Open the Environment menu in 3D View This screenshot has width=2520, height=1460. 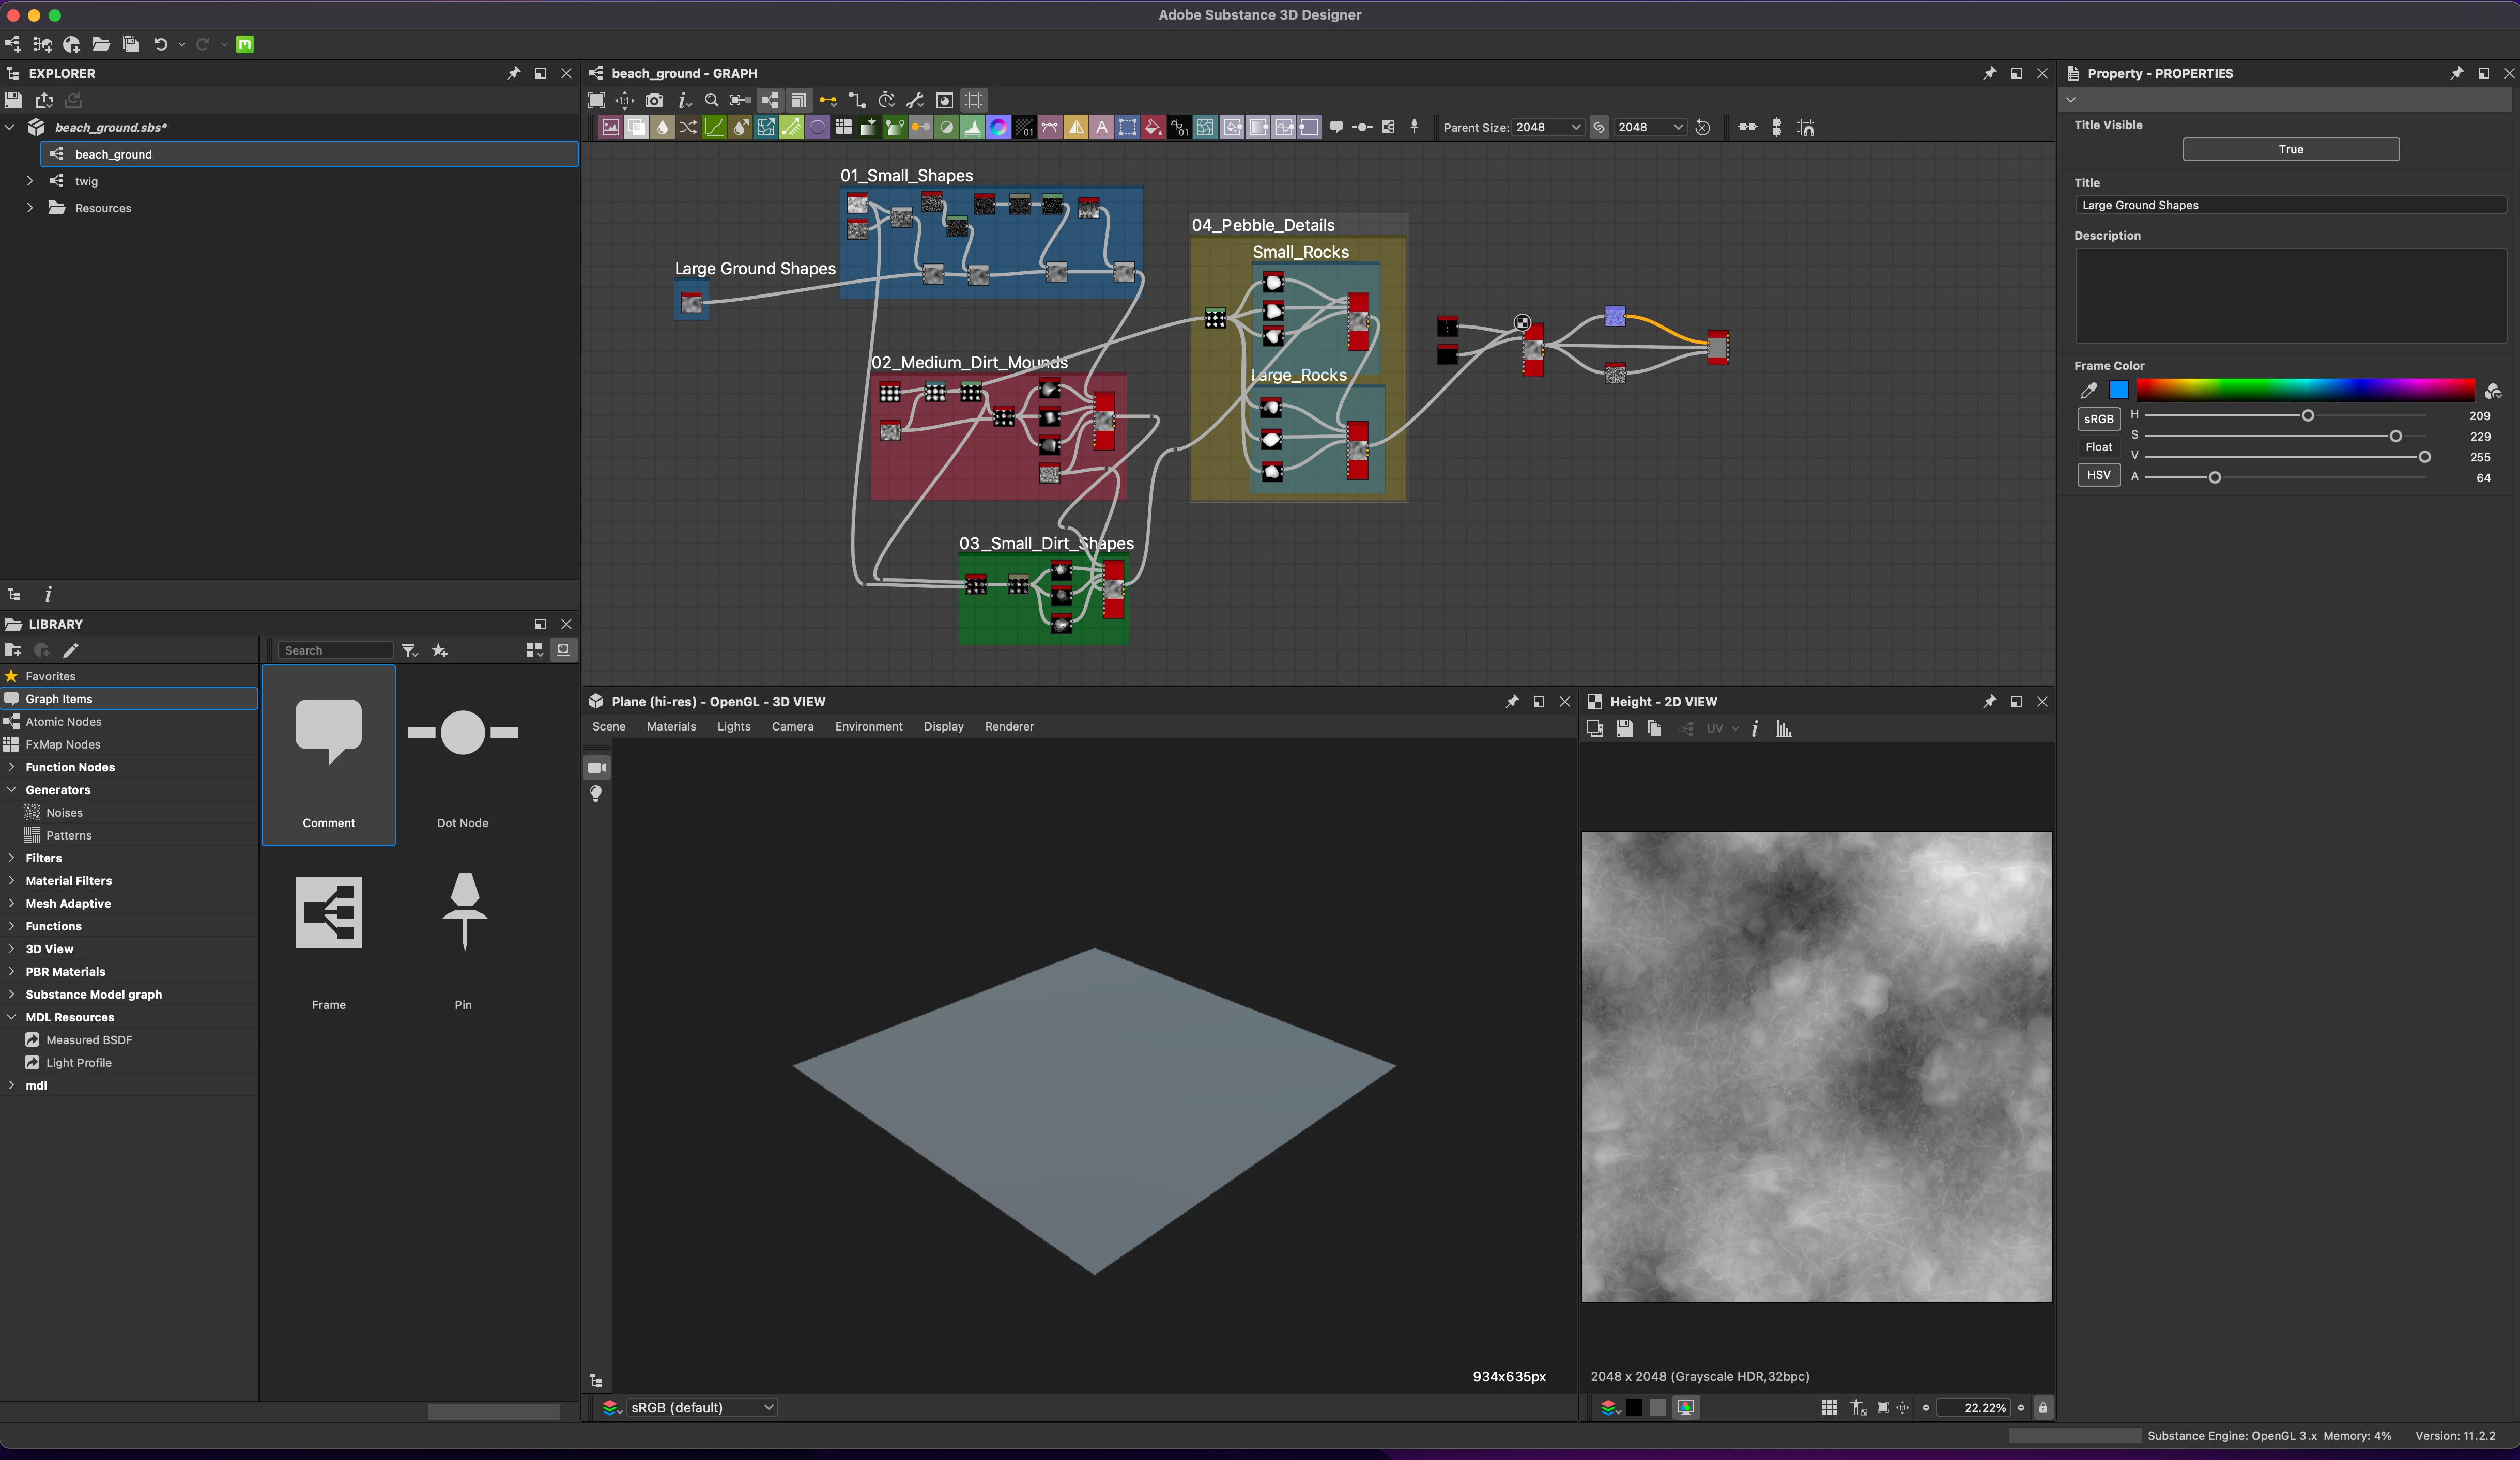(868, 726)
